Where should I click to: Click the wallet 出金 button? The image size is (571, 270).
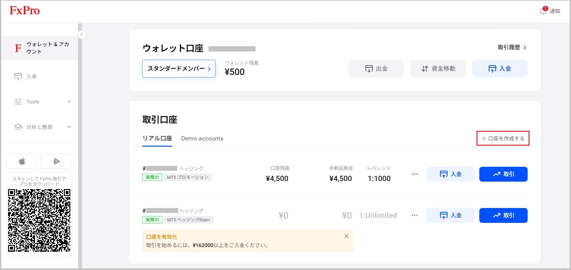[376, 69]
